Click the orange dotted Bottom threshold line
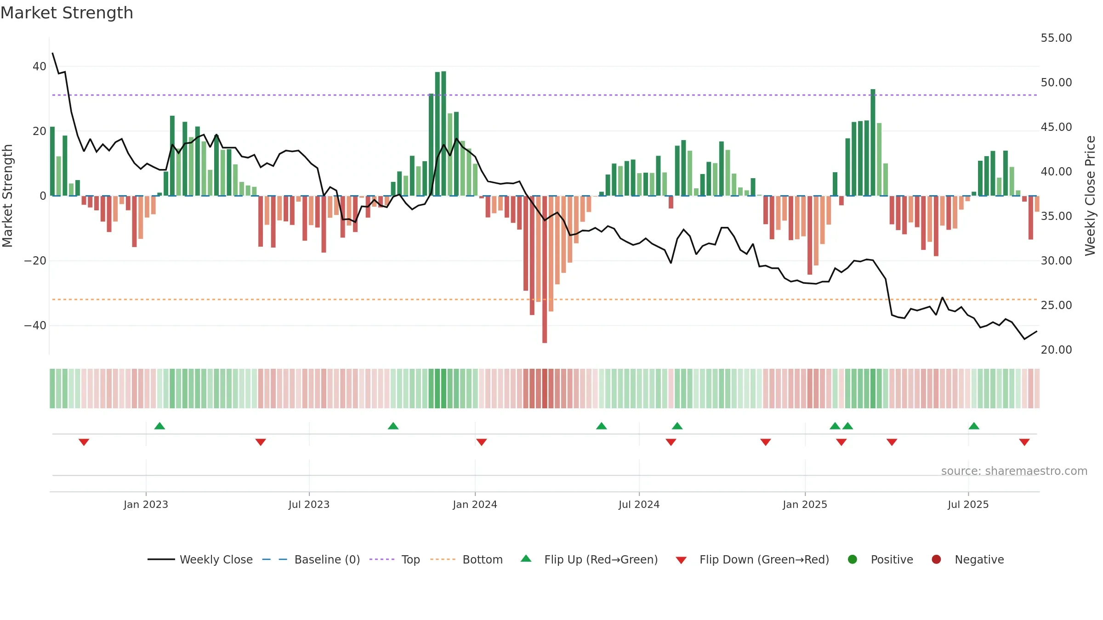 (545, 299)
